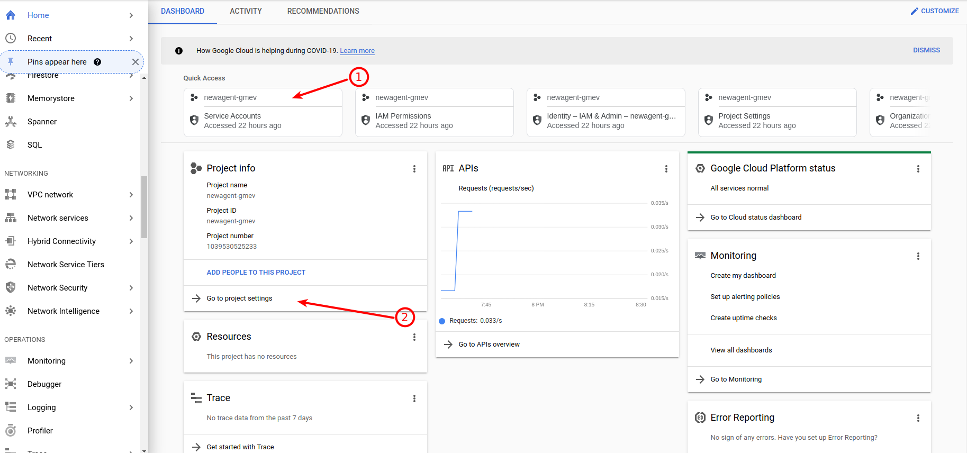The height and width of the screenshot is (453, 967).
Task: Click the sidebar vertical scrollbar thumb
Action: [x=144, y=207]
